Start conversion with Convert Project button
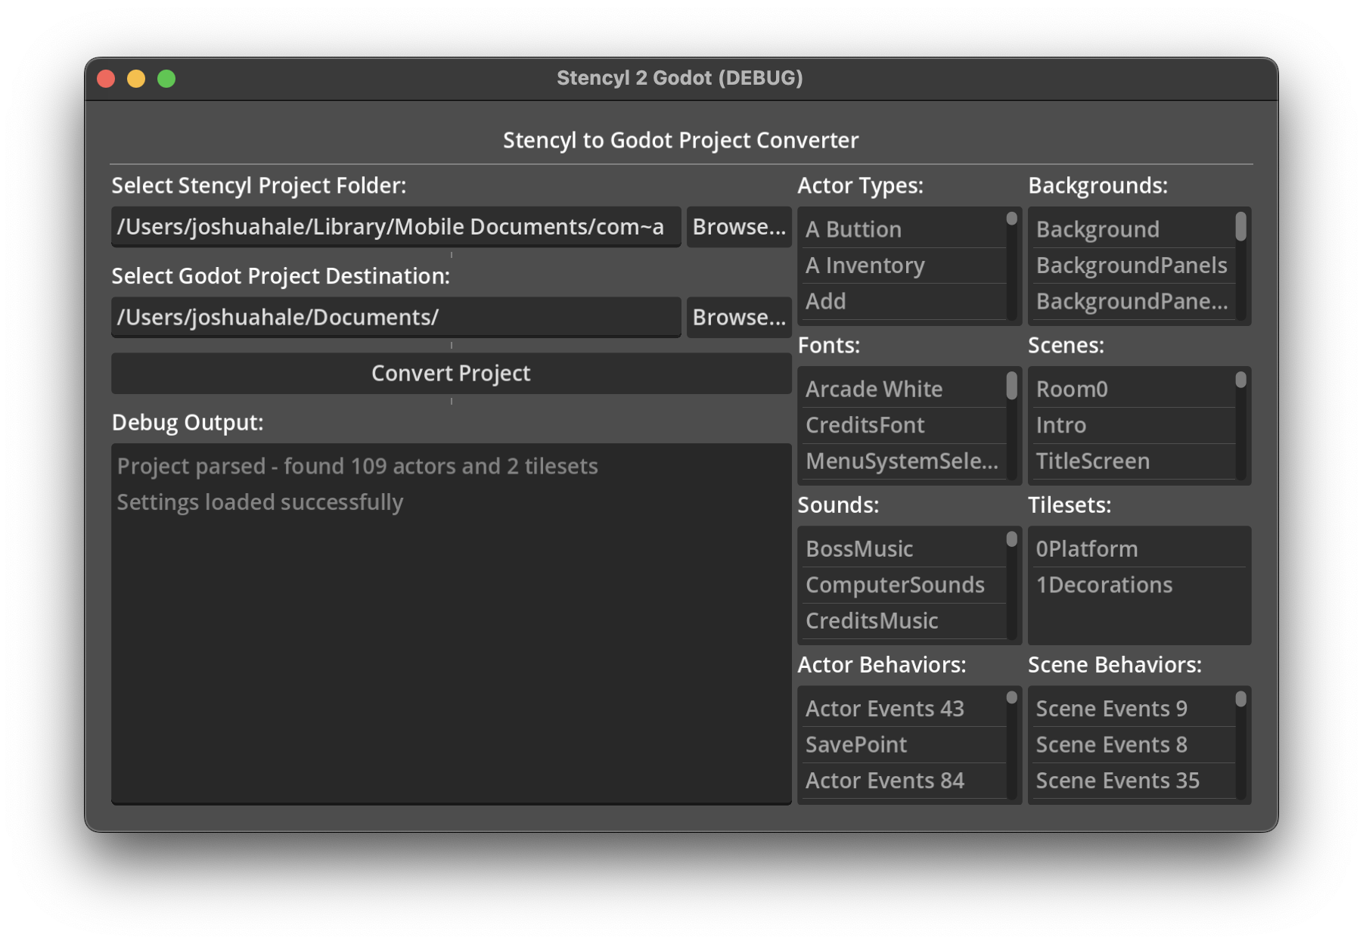The image size is (1363, 944). point(451,373)
